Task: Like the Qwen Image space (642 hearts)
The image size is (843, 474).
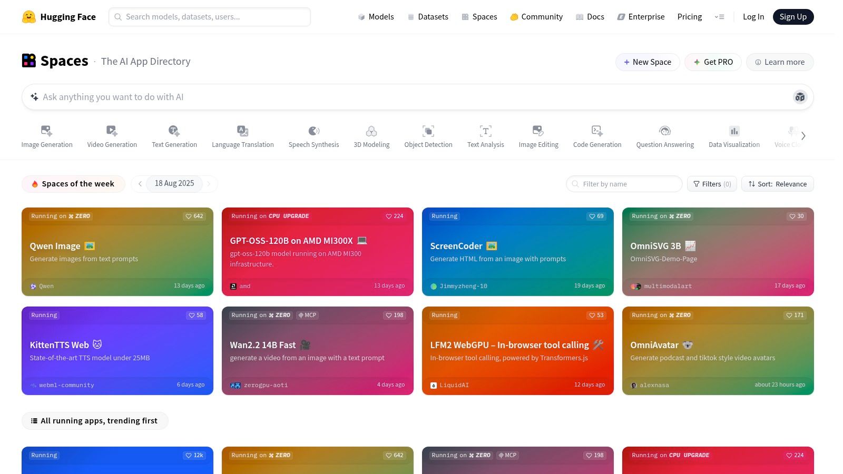Action: pyautogui.click(x=194, y=216)
